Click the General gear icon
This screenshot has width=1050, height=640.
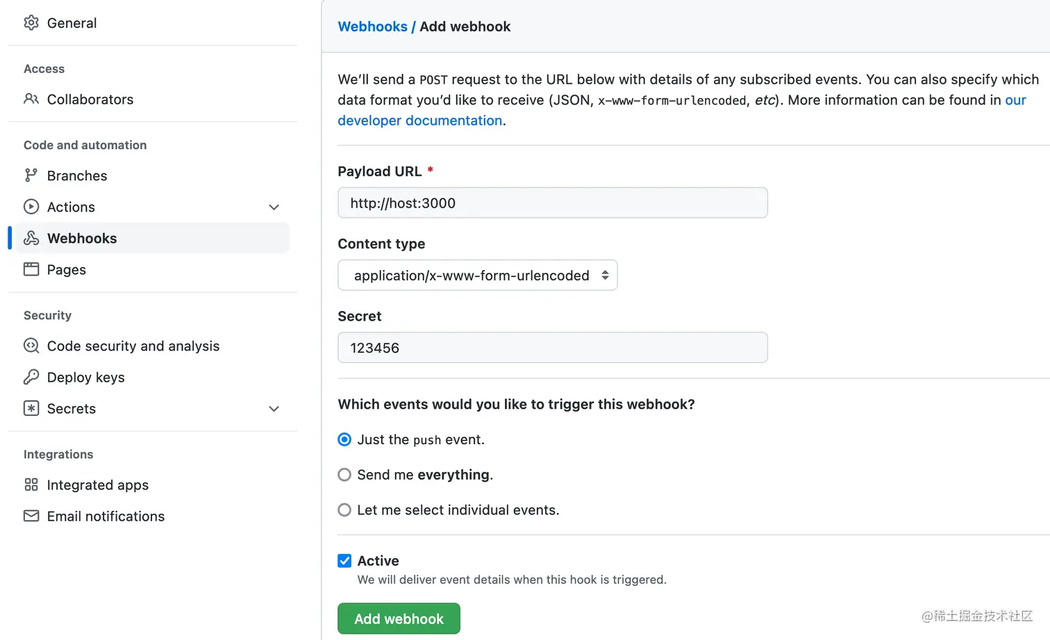click(31, 23)
